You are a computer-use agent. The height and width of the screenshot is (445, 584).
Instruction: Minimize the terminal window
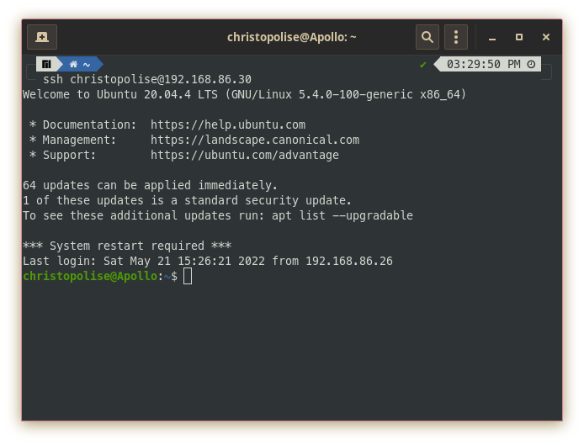click(492, 37)
